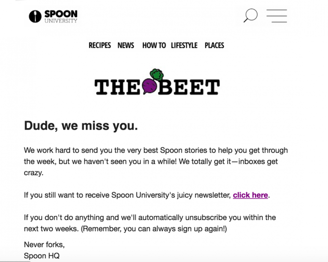The width and height of the screenshot is (328, 262).
Task: Open the hamburger menu icon
Action: (276, 16)
